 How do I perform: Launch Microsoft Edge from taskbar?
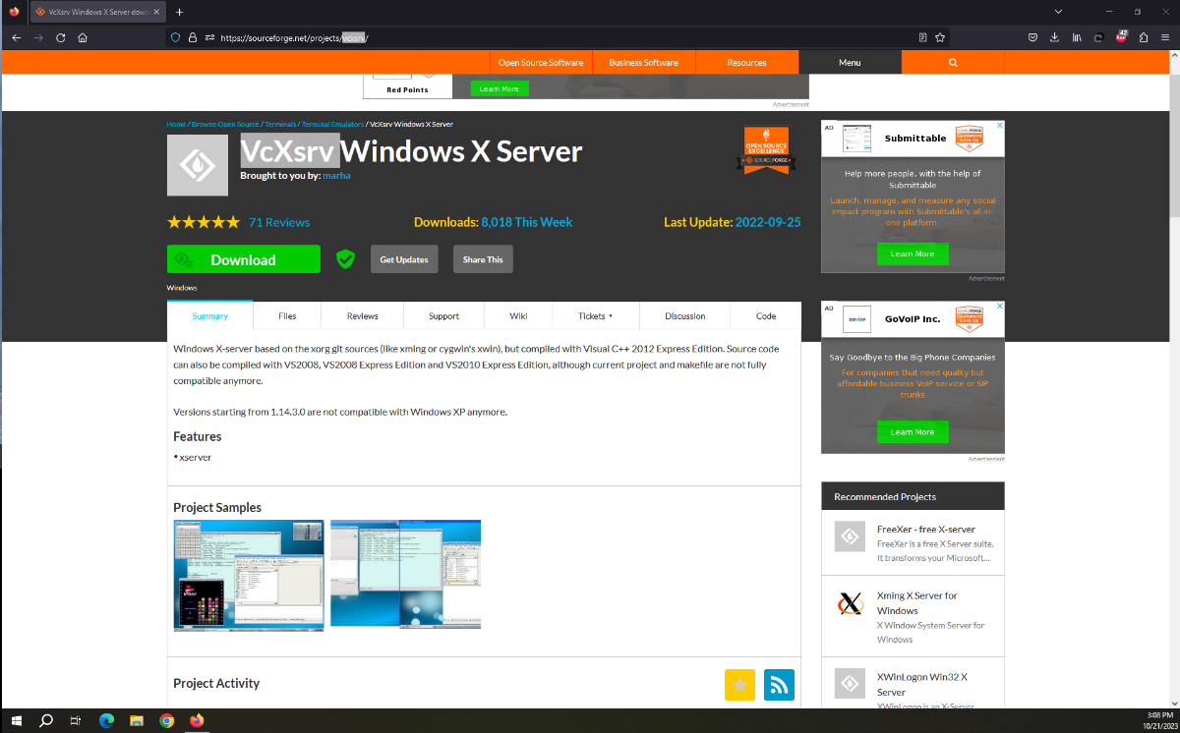106,720
